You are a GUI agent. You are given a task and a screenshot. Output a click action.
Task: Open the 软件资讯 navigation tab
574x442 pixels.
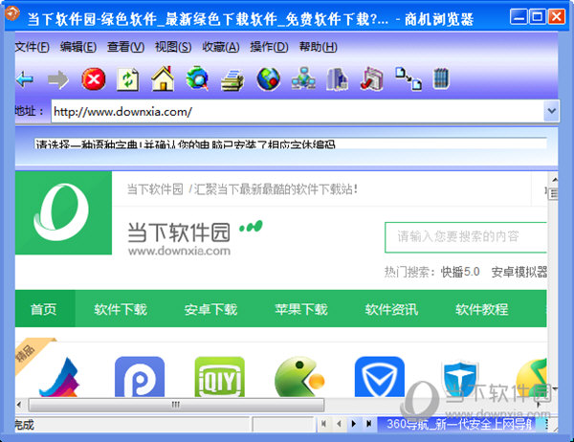391,309
